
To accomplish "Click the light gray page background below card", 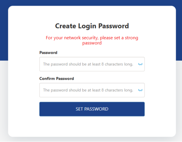I will [x=91, y=140].
